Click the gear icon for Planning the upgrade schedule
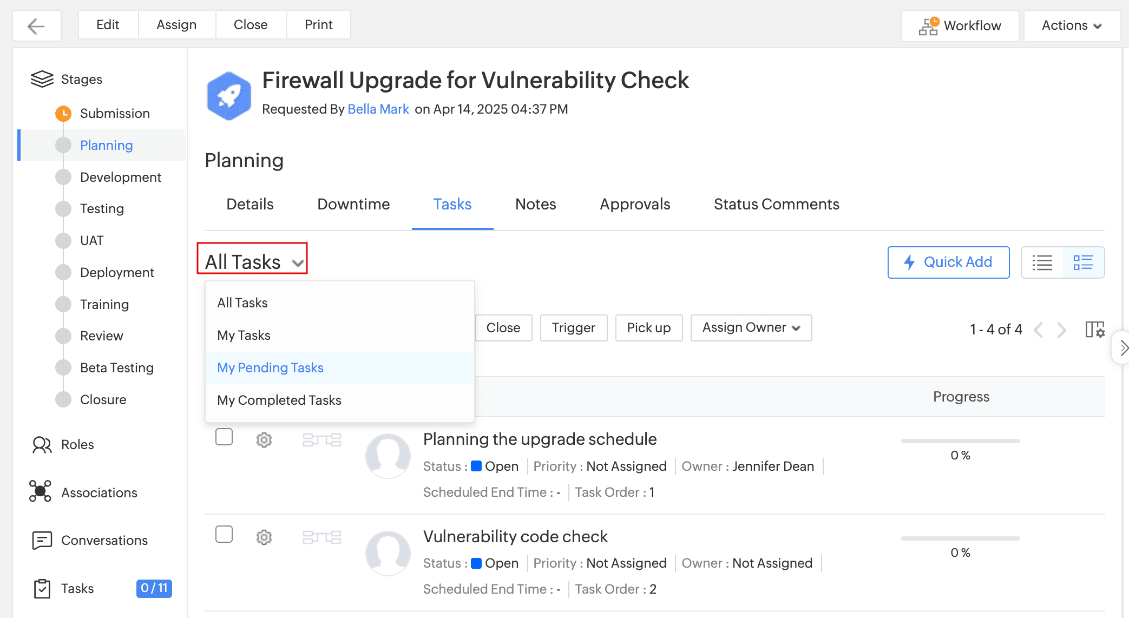1129x618 pixels. [264, 439]
